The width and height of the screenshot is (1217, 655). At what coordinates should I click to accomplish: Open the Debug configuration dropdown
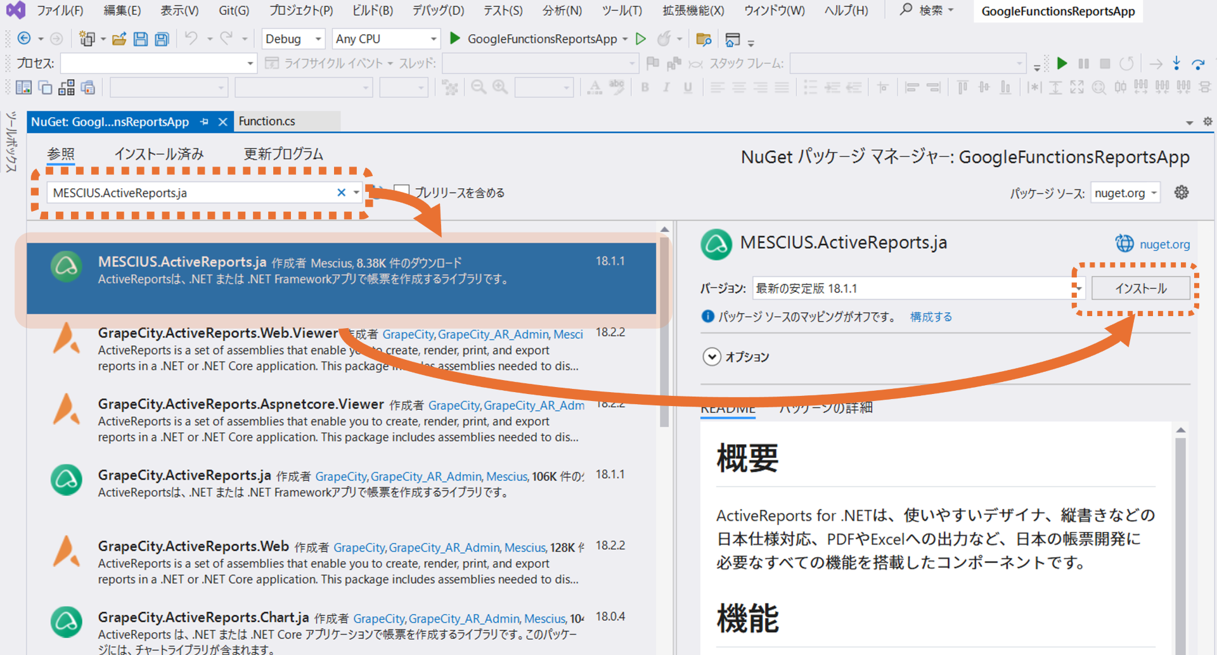click(293, 39)
